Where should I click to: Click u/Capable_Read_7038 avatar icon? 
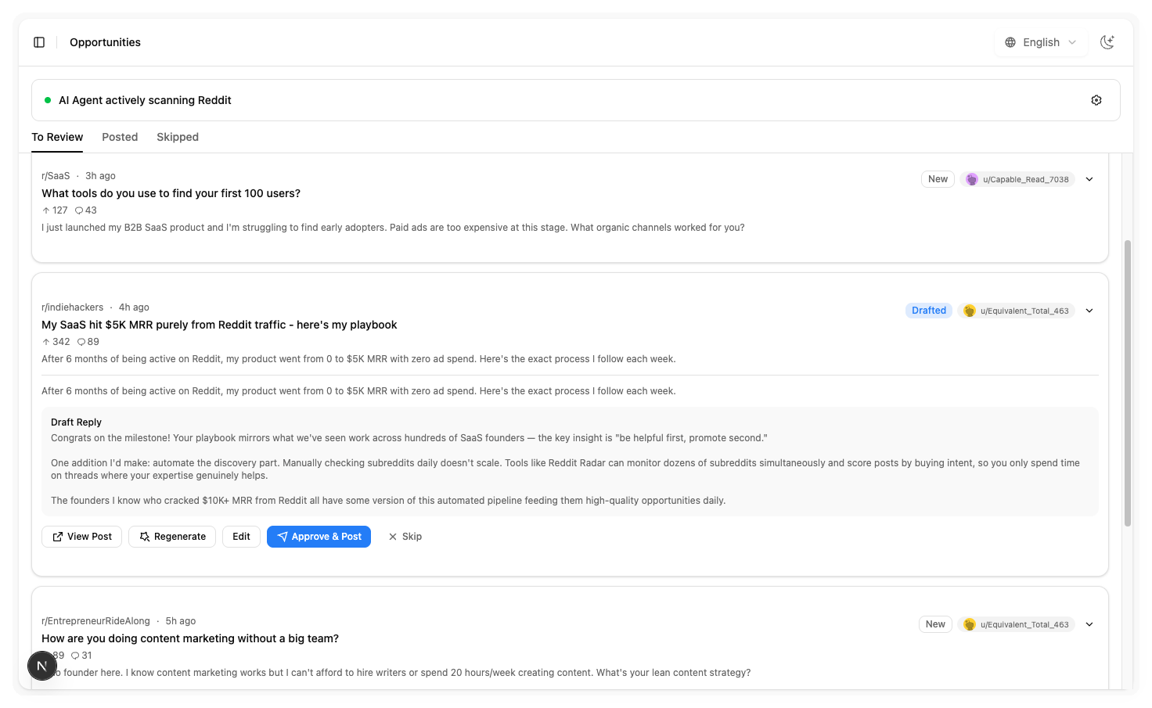click(971, 179)
